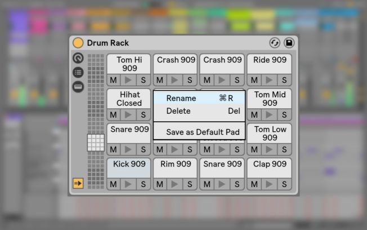The height and width of the screenshot is (230, 367).
Task: Solo the Rim 909 pad
Action: pos(190,184)
